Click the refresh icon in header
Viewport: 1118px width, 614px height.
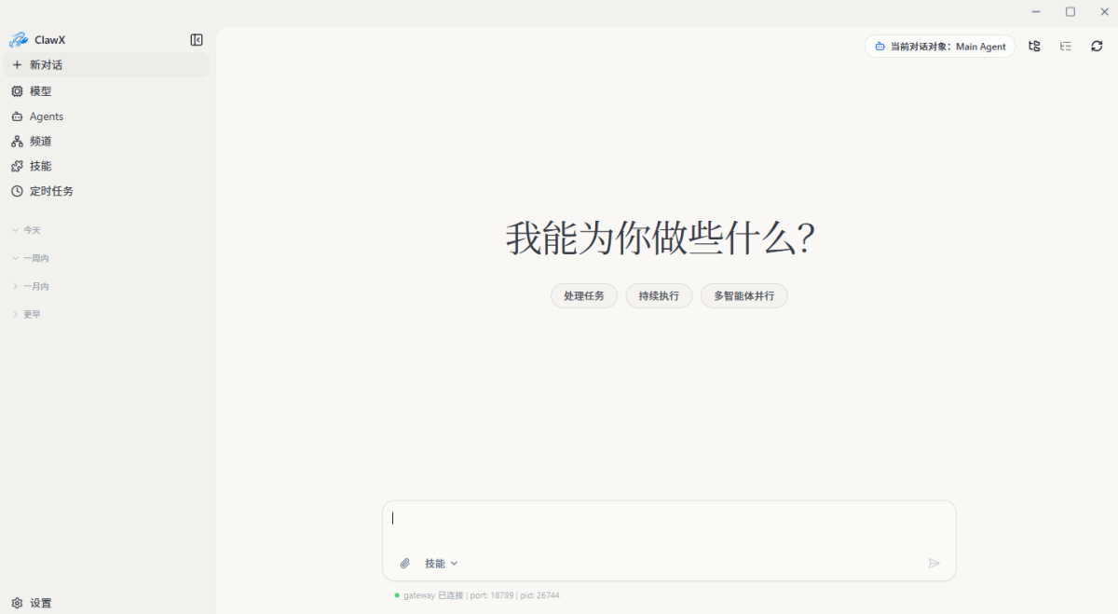coord(1097,46)
